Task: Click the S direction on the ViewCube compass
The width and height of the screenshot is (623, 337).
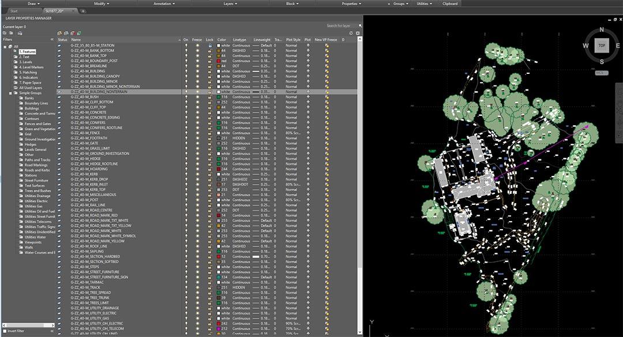Action: tap(602, 62)
